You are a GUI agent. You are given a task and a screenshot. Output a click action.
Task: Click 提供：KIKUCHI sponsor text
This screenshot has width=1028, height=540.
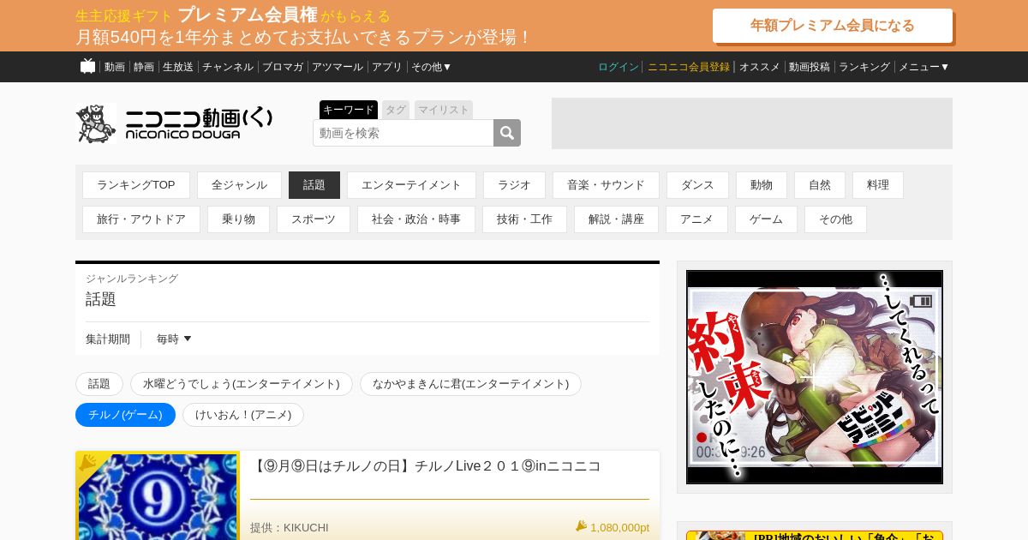pos(290,527)
